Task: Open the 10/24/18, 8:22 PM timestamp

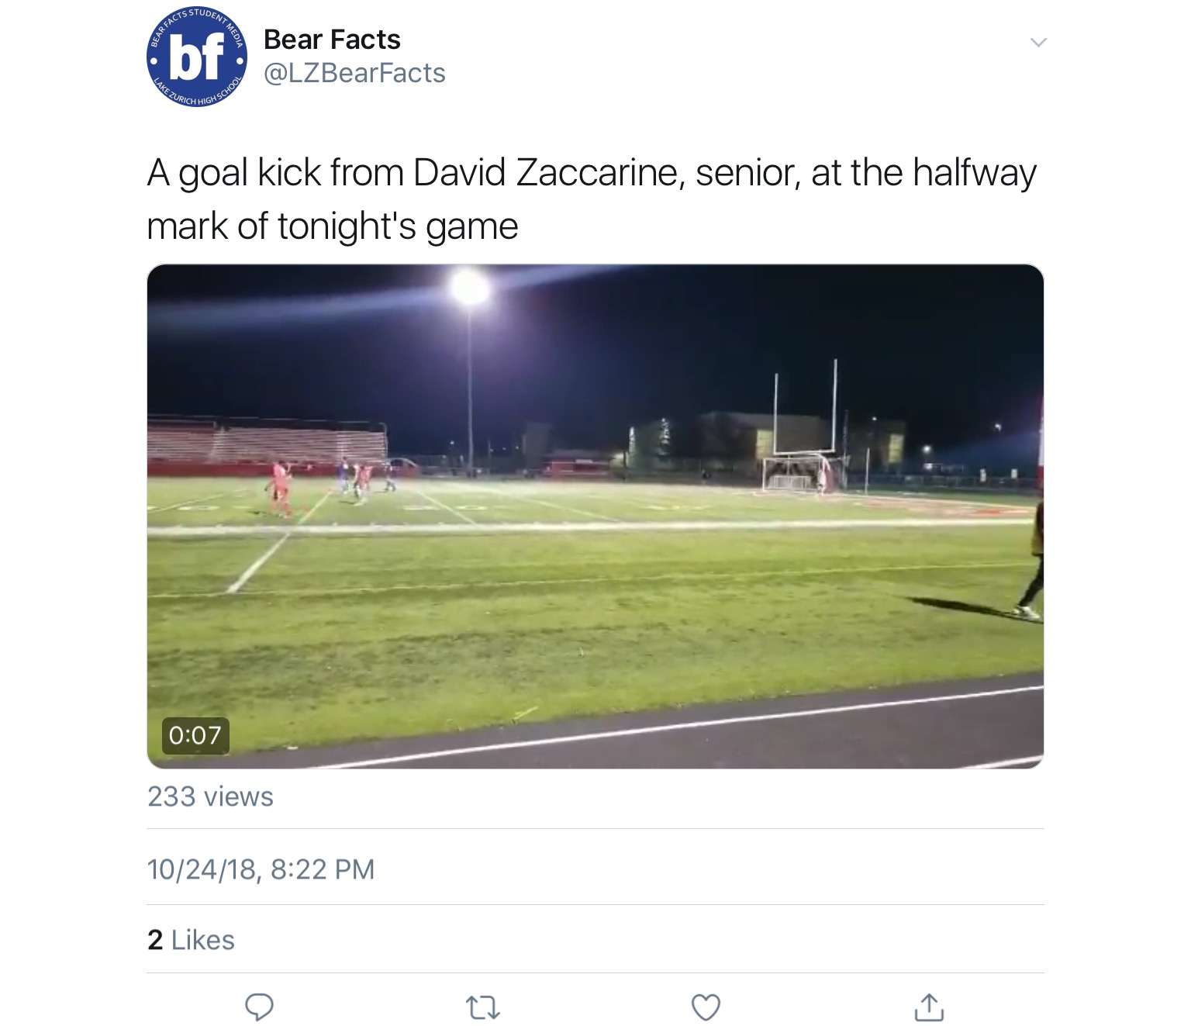Action: pos(261,869)
